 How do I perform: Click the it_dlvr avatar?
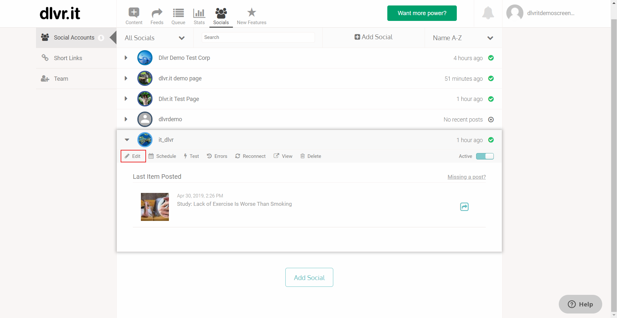(145, 140)
